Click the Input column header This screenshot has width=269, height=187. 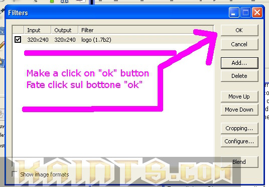tap(38, 30)
